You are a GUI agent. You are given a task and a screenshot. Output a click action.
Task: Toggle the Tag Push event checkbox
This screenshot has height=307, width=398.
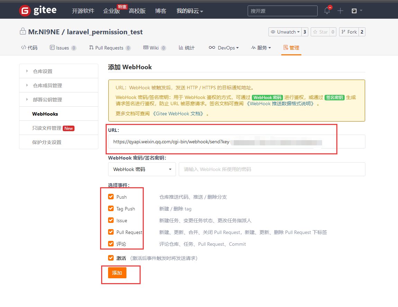(x=111, y=208)
